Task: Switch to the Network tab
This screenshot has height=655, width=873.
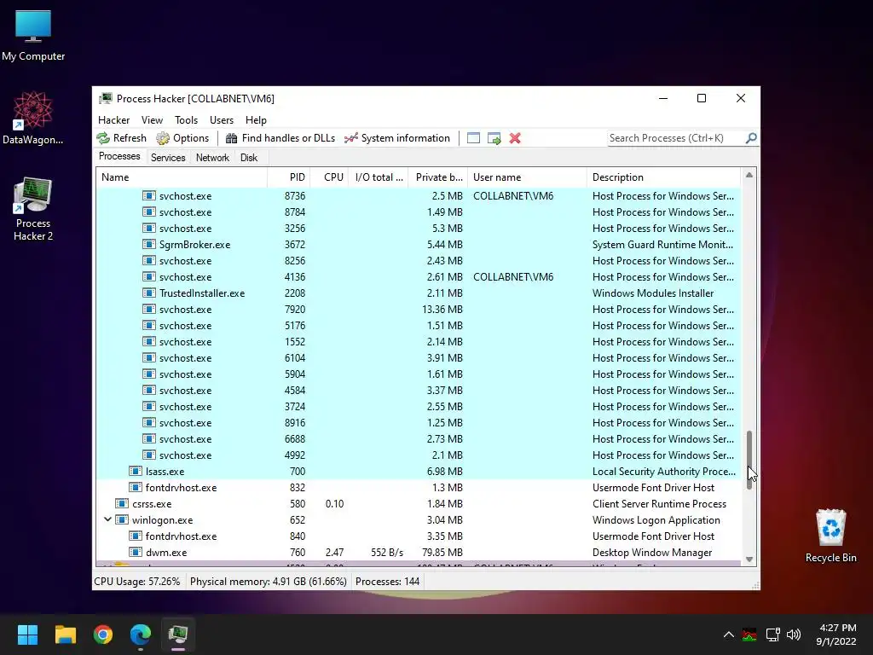Action: pos(212,158)
